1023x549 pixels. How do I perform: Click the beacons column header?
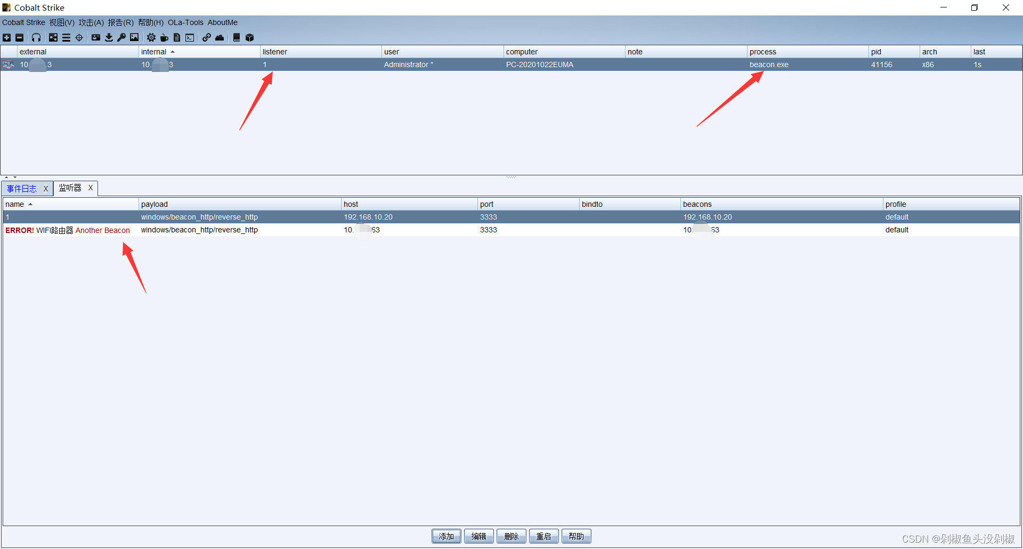(782, 204)
